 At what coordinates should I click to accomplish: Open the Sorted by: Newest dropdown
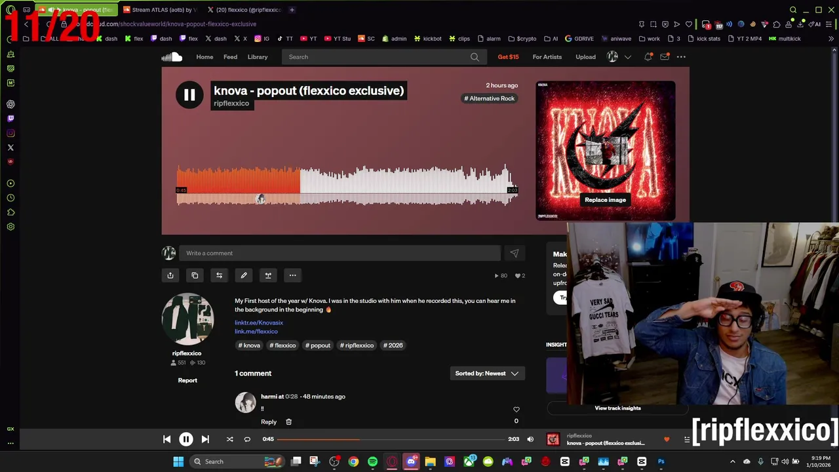coord(487,374)
